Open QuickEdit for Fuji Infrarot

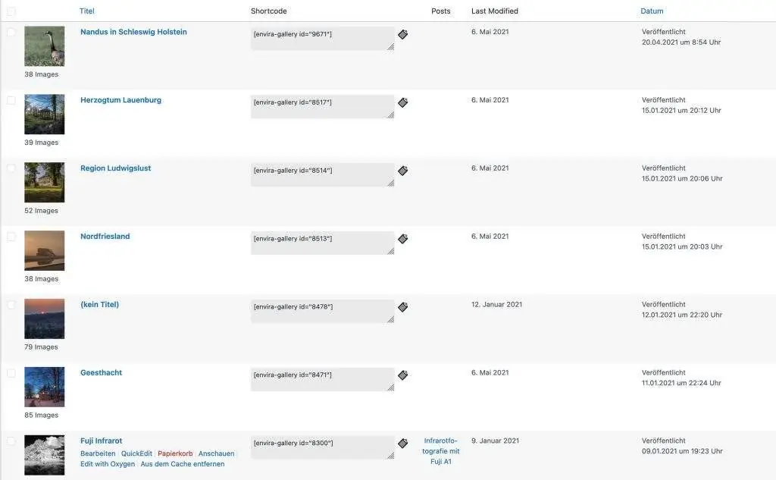136,453
